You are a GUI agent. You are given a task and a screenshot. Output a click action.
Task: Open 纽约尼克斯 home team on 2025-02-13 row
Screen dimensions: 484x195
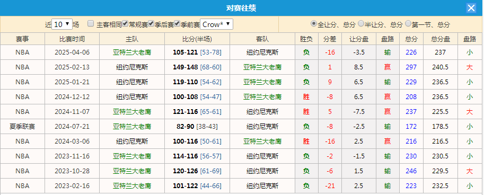[x=132, y=67]
